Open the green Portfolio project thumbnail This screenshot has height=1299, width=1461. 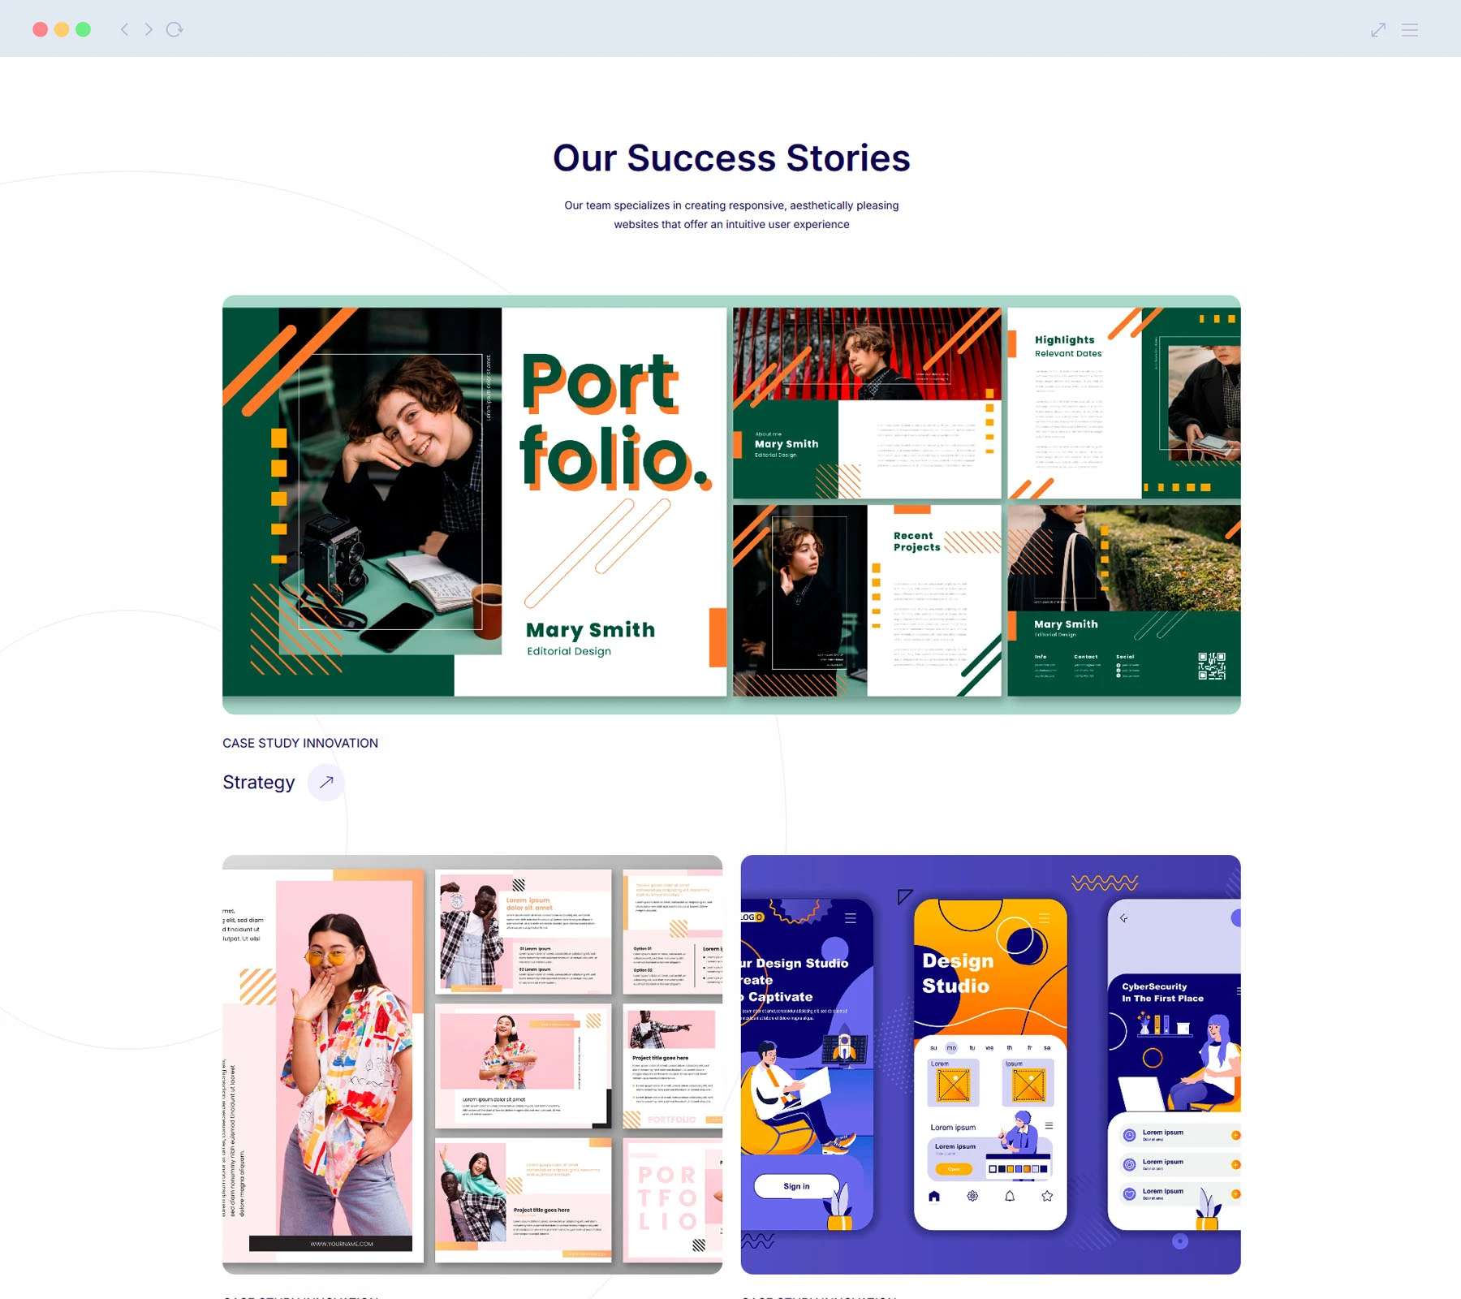tap(731, 505)
